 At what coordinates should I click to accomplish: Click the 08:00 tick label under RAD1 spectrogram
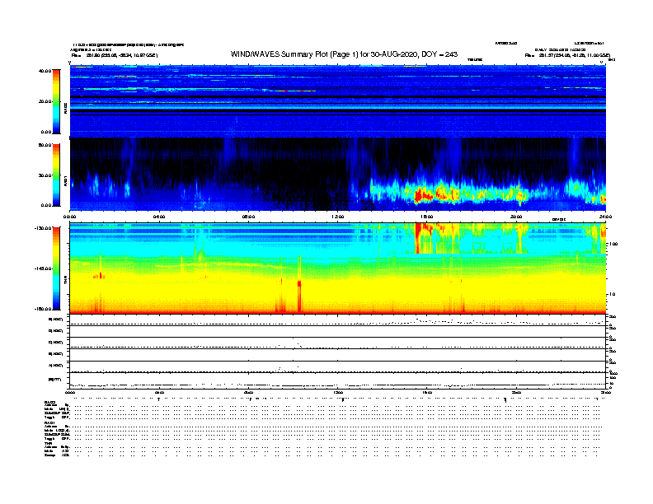coord(248,217)
